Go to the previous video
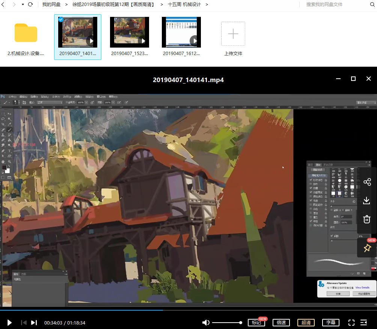 click(24, 323)
